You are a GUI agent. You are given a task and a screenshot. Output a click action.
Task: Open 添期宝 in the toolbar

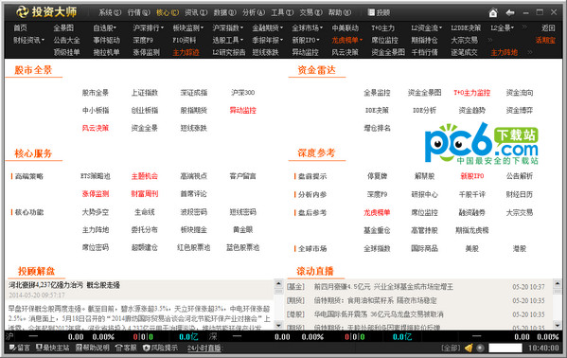545,40
